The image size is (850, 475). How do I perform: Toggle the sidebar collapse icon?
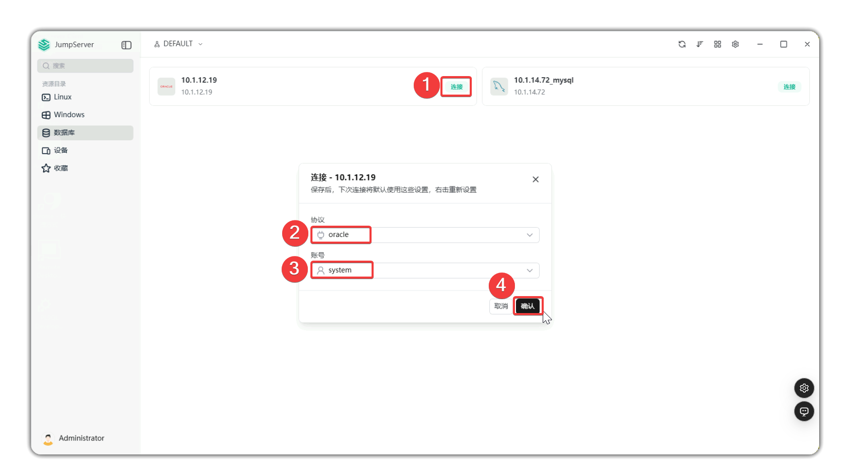tap(126, 45)
